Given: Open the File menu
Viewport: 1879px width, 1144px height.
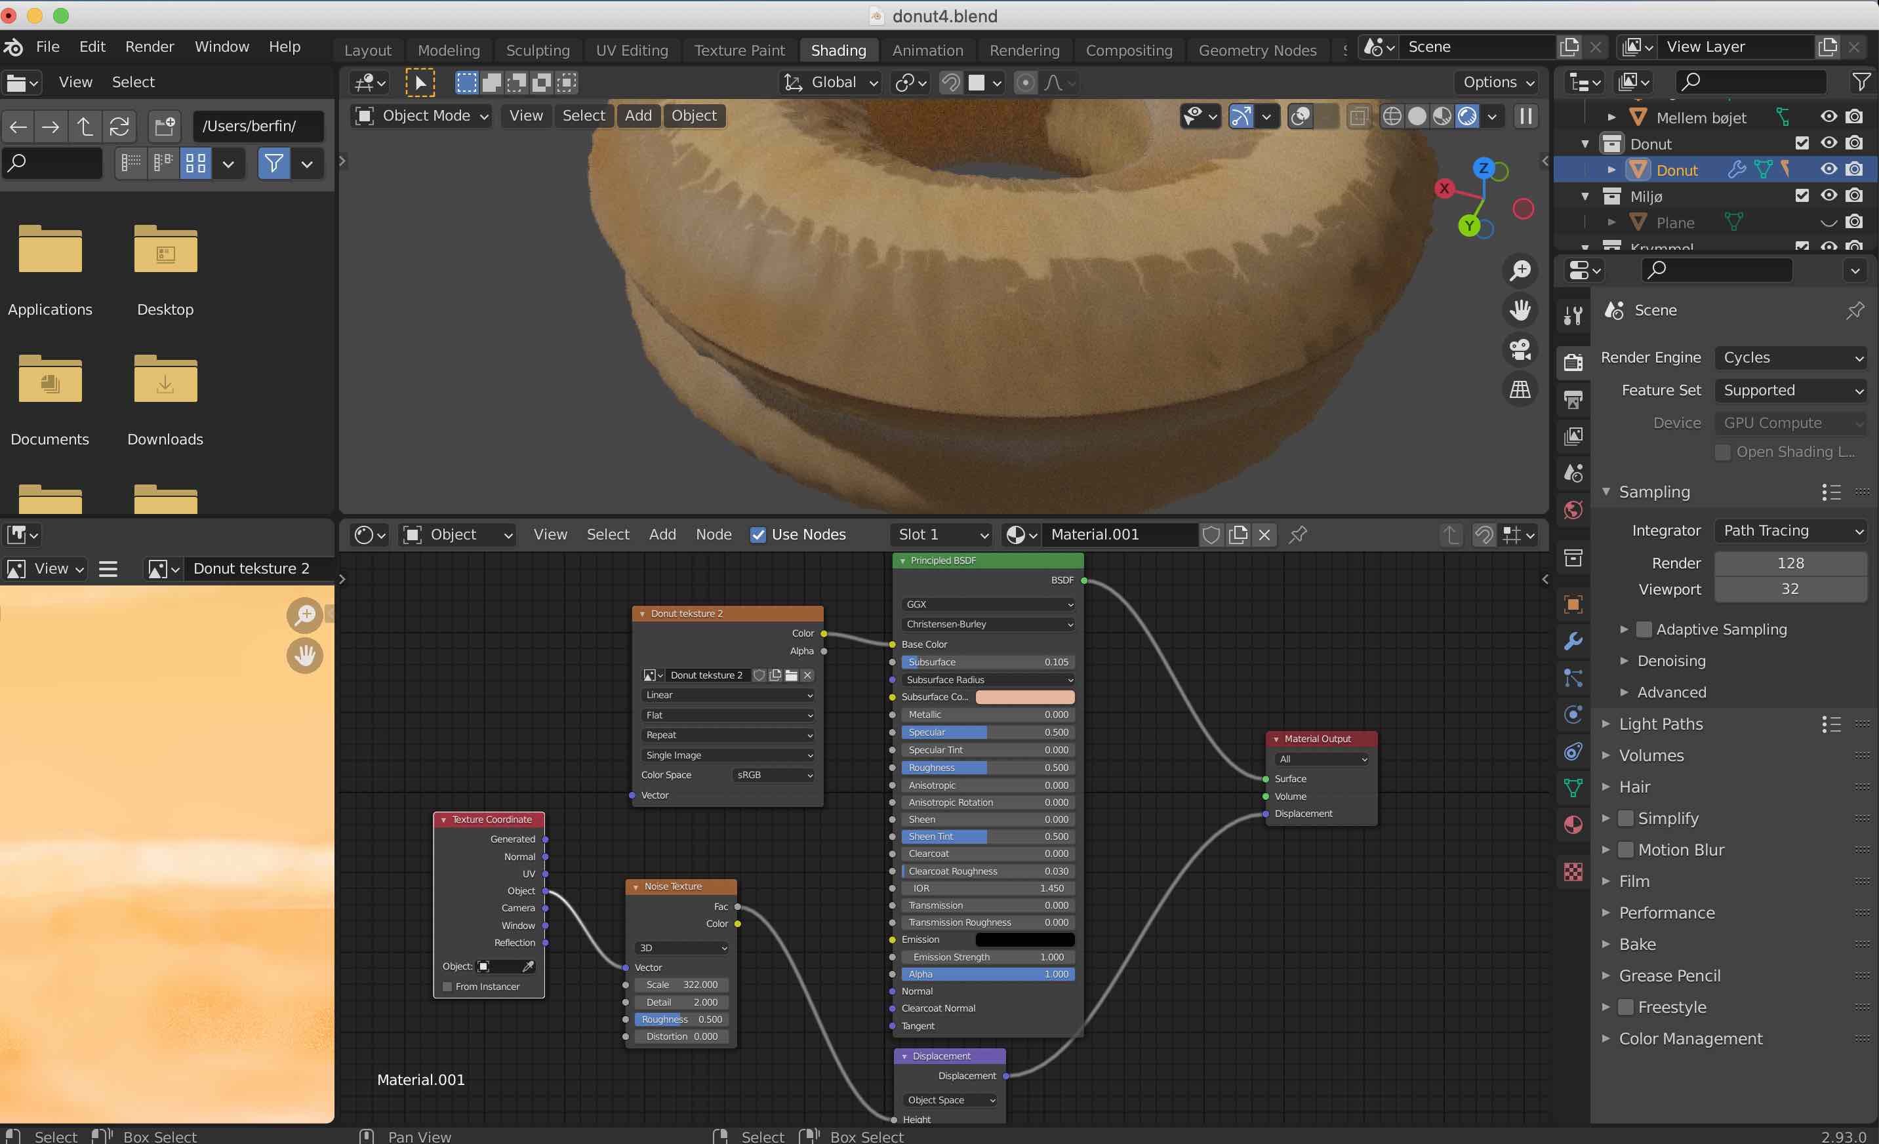Looking at the screenshot, I should pos(47,47).
